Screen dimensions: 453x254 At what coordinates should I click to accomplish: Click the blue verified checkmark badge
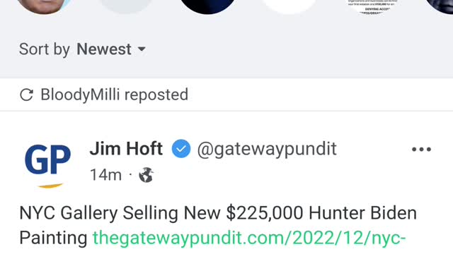coord(181,149)
